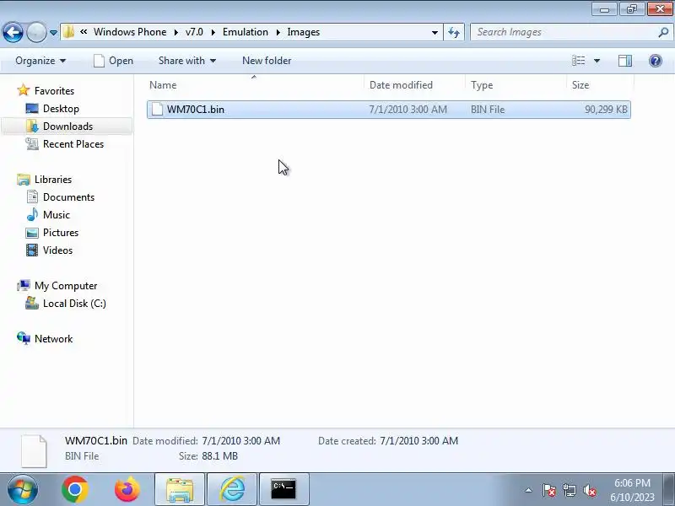Select the WM70C1.bin file row
This screenshot has height=506, width=675.
click(x=389, y=110)
